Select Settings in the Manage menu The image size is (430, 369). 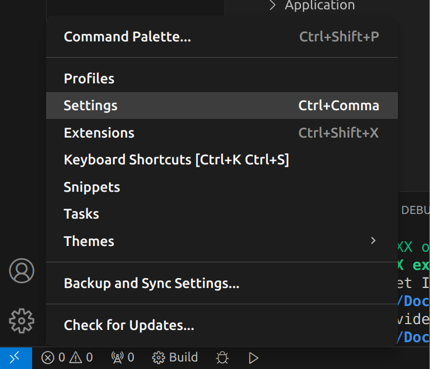pyautogui.click(x=222, y=106)
